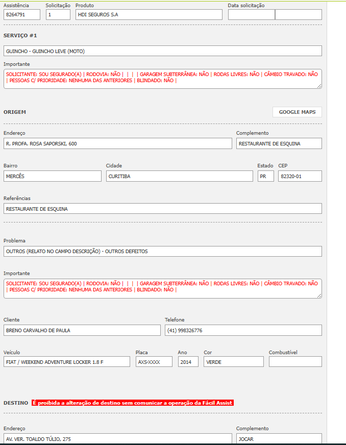Click the Serviço field with Guincho Leve
Viewport: 346px width, 445px height.
(x=162, y=51)
